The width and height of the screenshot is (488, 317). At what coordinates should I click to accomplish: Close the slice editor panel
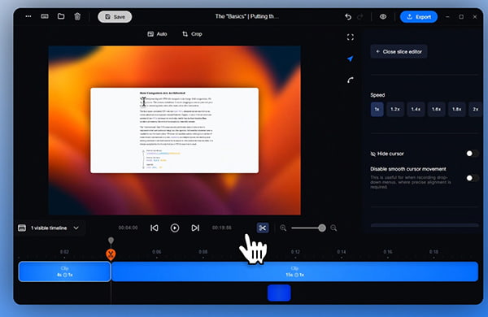tap(399, 52)
